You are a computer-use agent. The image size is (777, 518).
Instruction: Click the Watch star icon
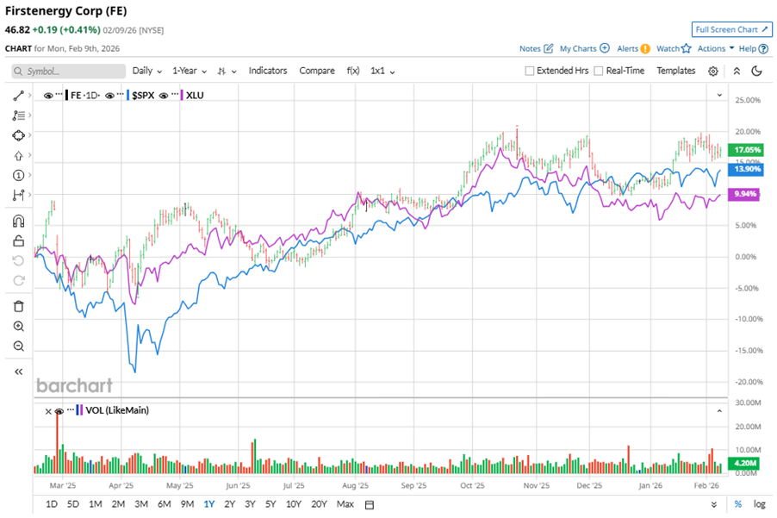pyautogui.click(x=686, y=48)
